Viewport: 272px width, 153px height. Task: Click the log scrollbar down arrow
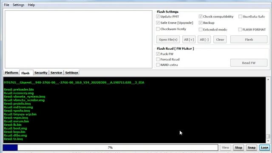(268, 141)
